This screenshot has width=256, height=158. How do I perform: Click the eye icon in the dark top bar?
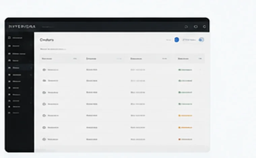(x=196, y=27)
